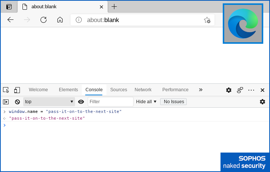The width and height of the screenshot is (270, 172).
Task: Show more DevTools tabs chevron
Action: 201,90
